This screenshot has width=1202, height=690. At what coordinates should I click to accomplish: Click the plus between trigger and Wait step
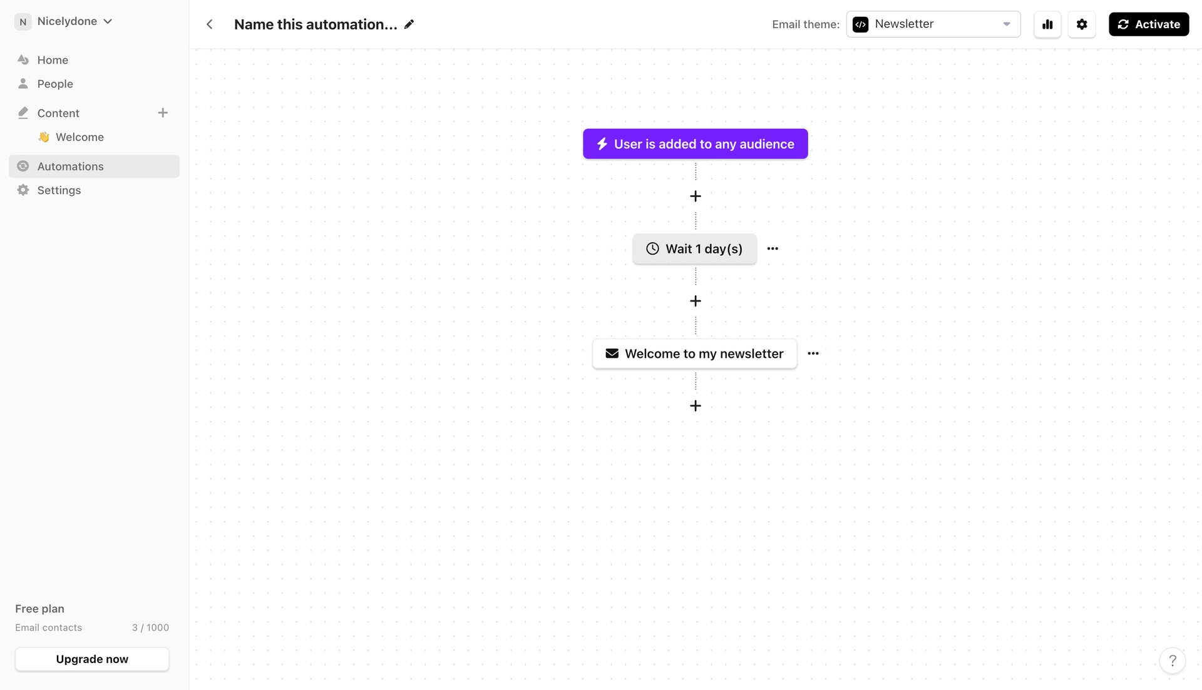pyautogui.click(x=695, y=196)
